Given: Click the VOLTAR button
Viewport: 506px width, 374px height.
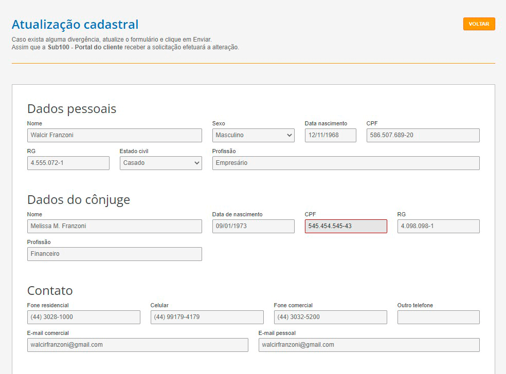Looking at the screenshot, I should [x=478, y=24].
